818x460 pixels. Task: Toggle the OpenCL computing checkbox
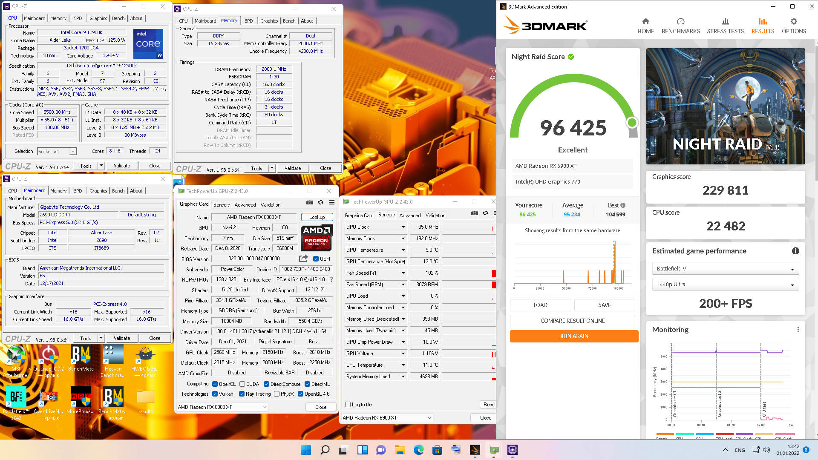[215, 384]
